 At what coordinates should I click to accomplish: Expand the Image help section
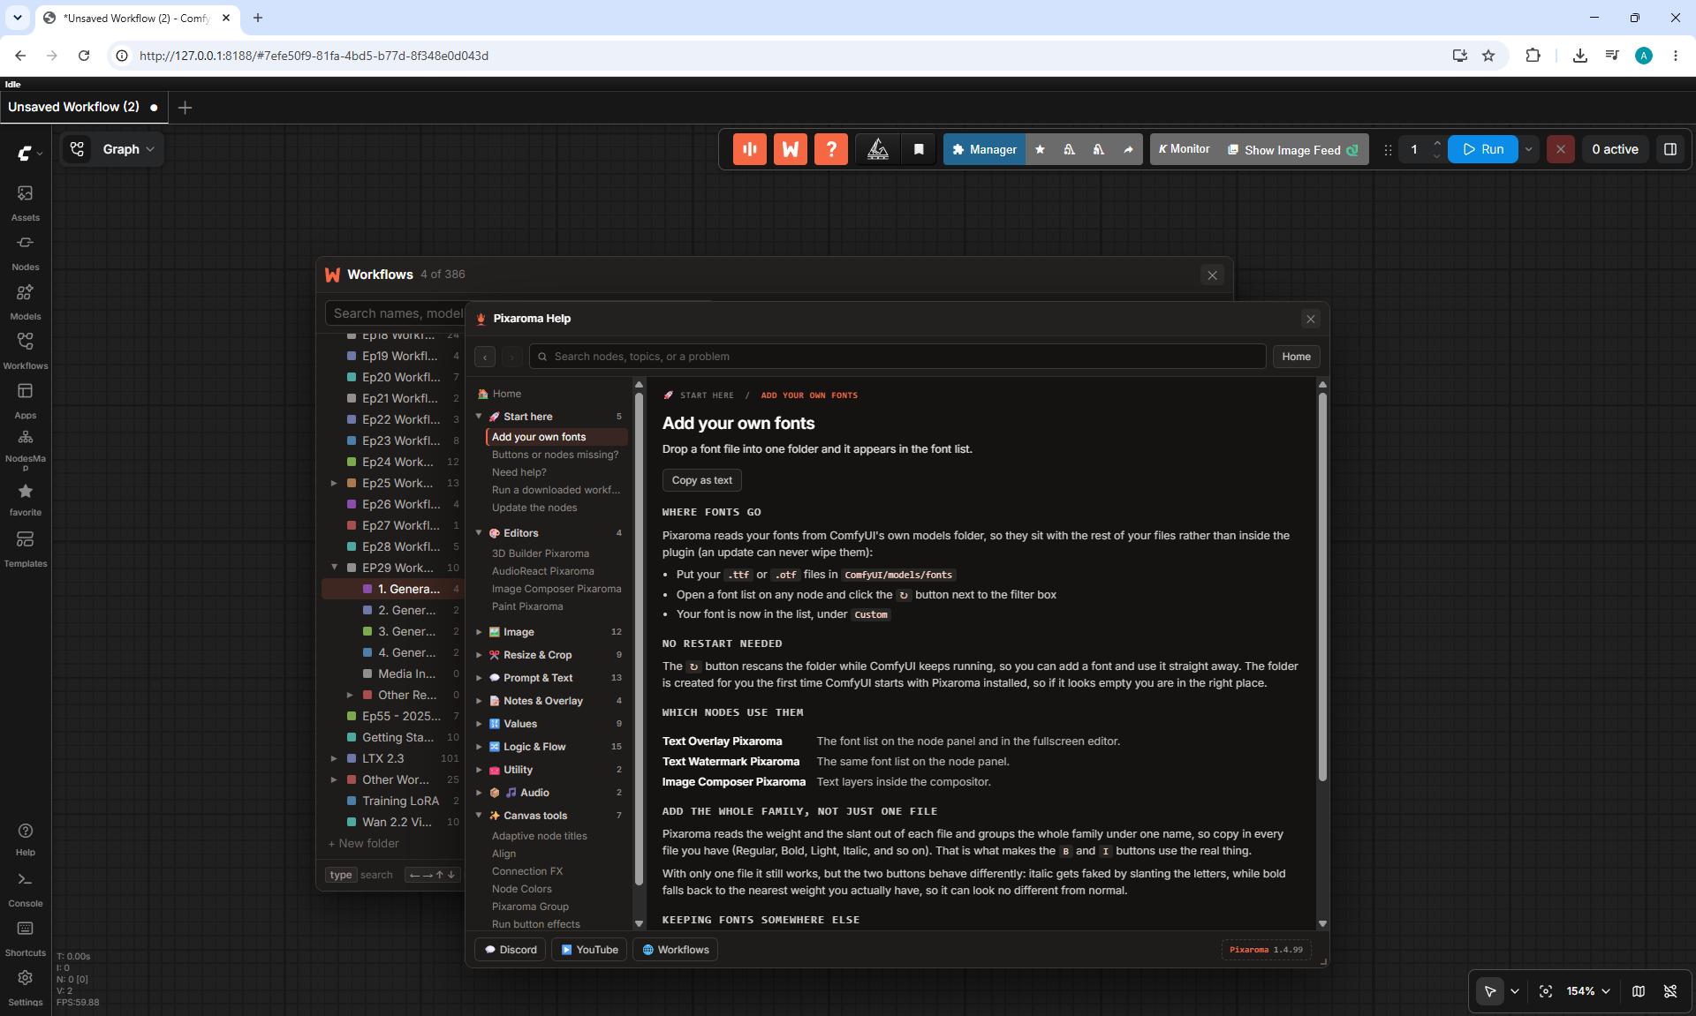coord(479,632)
